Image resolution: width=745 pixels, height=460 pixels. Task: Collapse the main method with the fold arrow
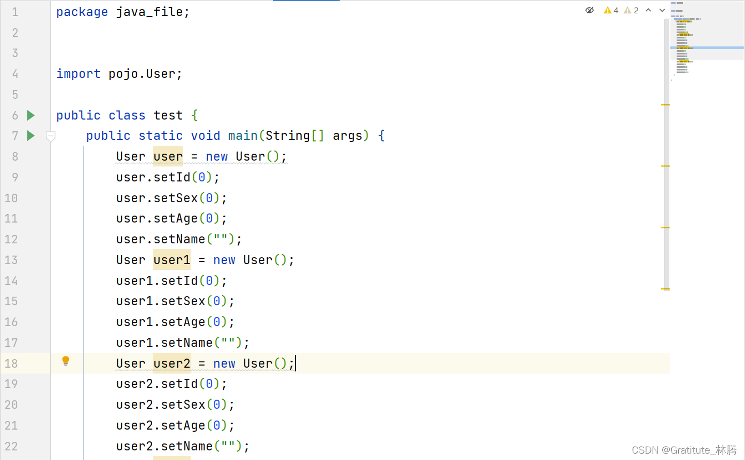[51, 136]
